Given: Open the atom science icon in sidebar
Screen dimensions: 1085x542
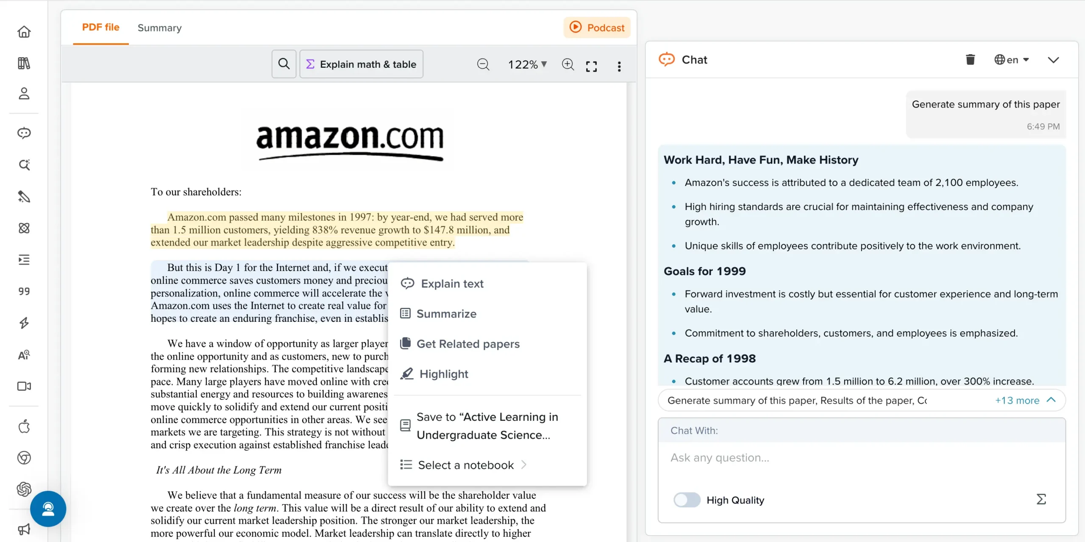Looking at the screenshot, I should (x=24, y=228).
